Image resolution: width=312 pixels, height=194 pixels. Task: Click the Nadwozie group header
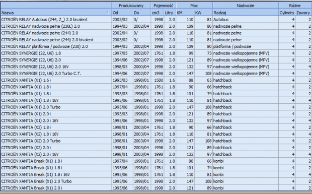click(x=246, y=6)
